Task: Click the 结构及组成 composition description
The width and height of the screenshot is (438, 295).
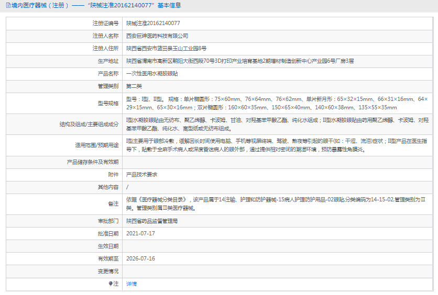Action: point(277,124)
